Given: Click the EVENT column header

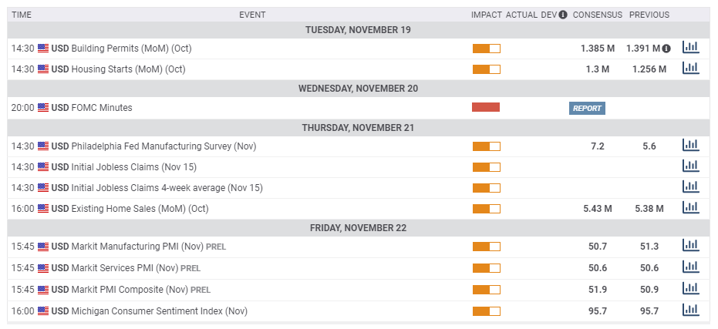Looking at the screenshot, I should 252,15.
